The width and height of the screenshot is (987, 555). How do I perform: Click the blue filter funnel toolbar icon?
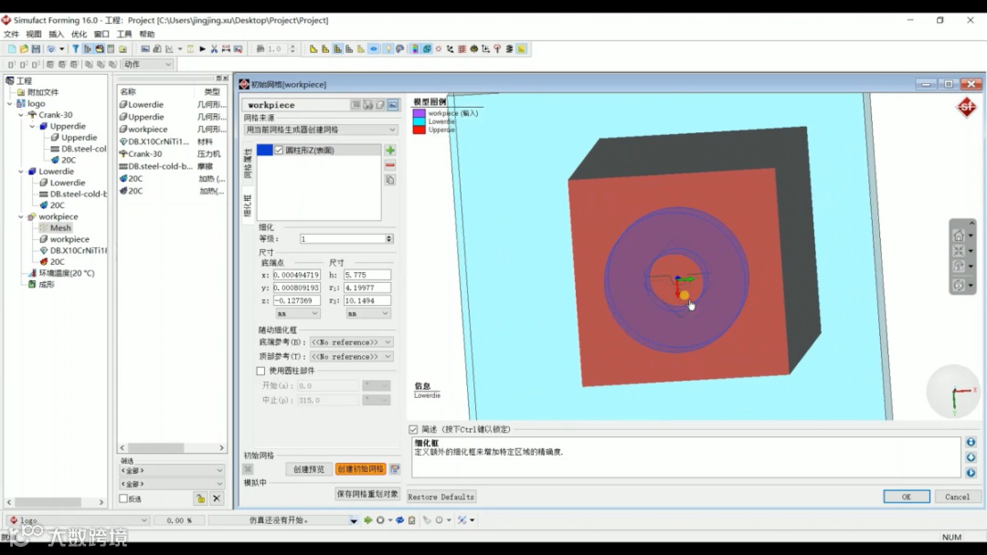[76, 49]
